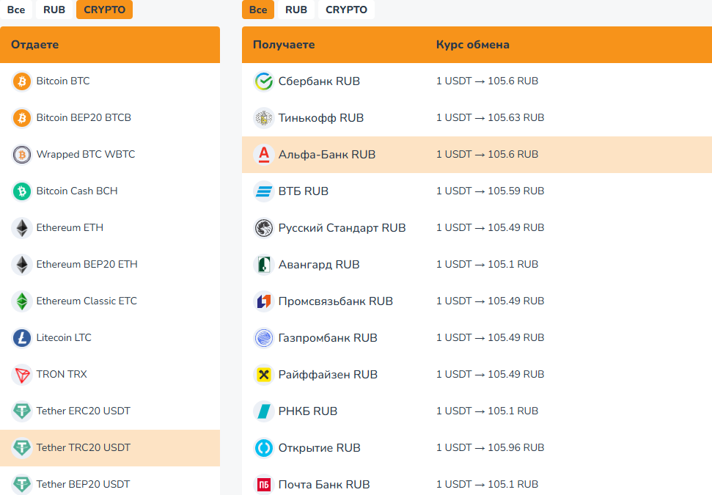Screen dimensions: 712x495
Task: Select Альфа-Банк RUB bank name
Action: click(327, 155)
